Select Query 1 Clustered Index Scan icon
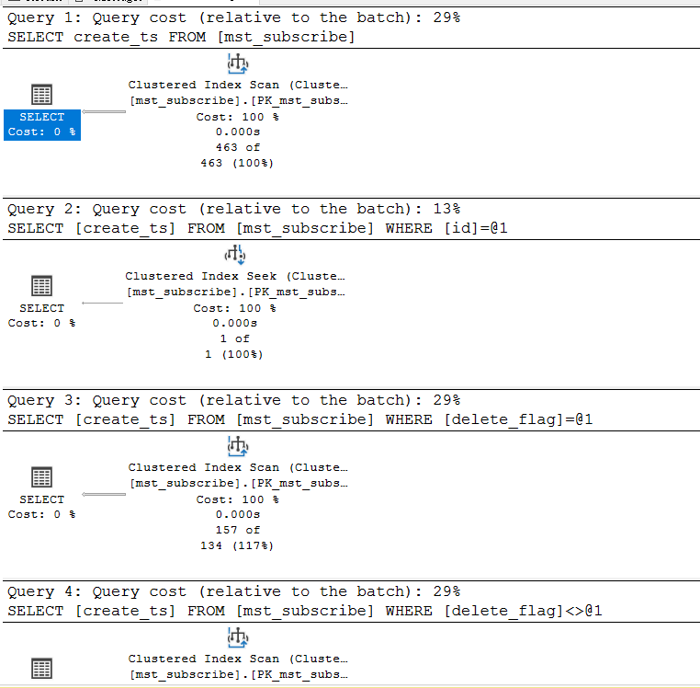 pyautogui.click(x=238, y=64)
